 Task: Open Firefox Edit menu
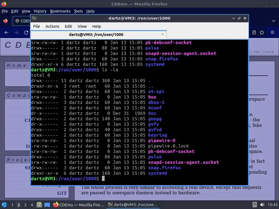[15, 11]
